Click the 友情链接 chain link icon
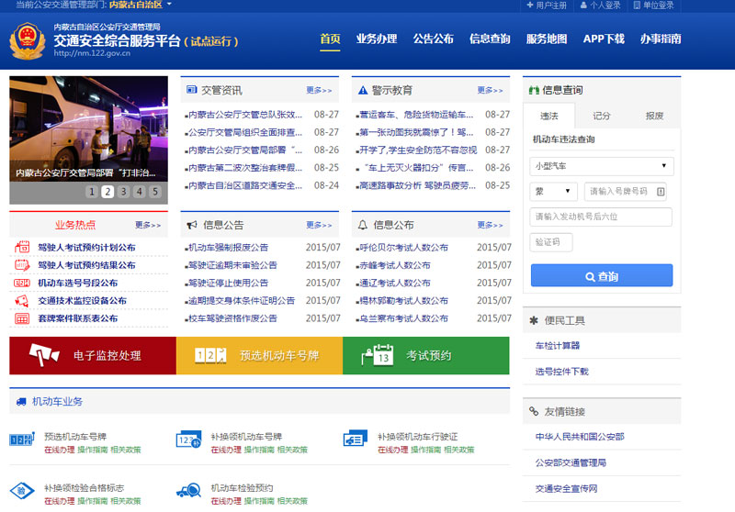 click(534, 411)
